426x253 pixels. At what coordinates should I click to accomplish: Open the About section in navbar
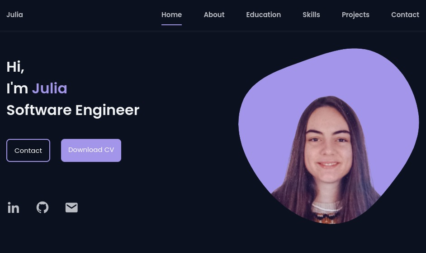[x=214, y=14]
